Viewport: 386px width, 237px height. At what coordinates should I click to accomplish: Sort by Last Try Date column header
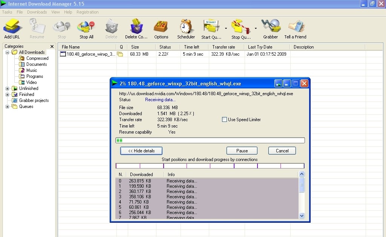pos(267,47)
